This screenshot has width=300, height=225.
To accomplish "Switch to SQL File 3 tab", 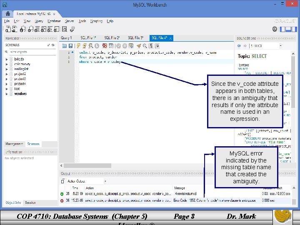I will [x=136, y=38].
